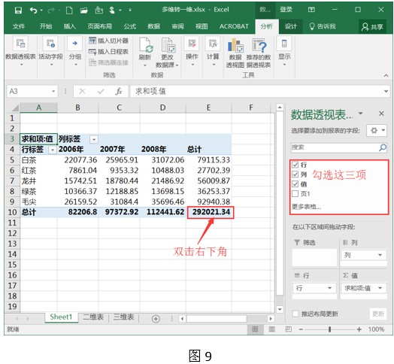Open the 二维表 sheet tab
The width and height of the screenshot is (394, 364).
[x=93, y=317]
